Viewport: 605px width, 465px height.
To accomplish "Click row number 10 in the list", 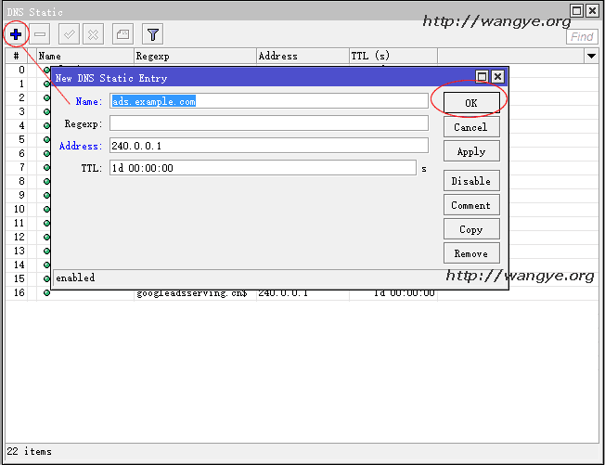I will tap(19, 209).
